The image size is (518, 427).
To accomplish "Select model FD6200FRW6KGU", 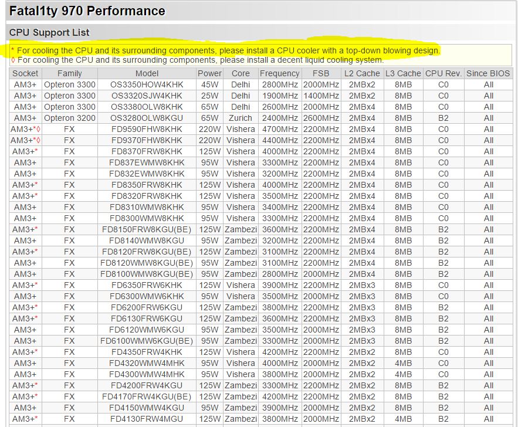I will (x=147, y=307).
